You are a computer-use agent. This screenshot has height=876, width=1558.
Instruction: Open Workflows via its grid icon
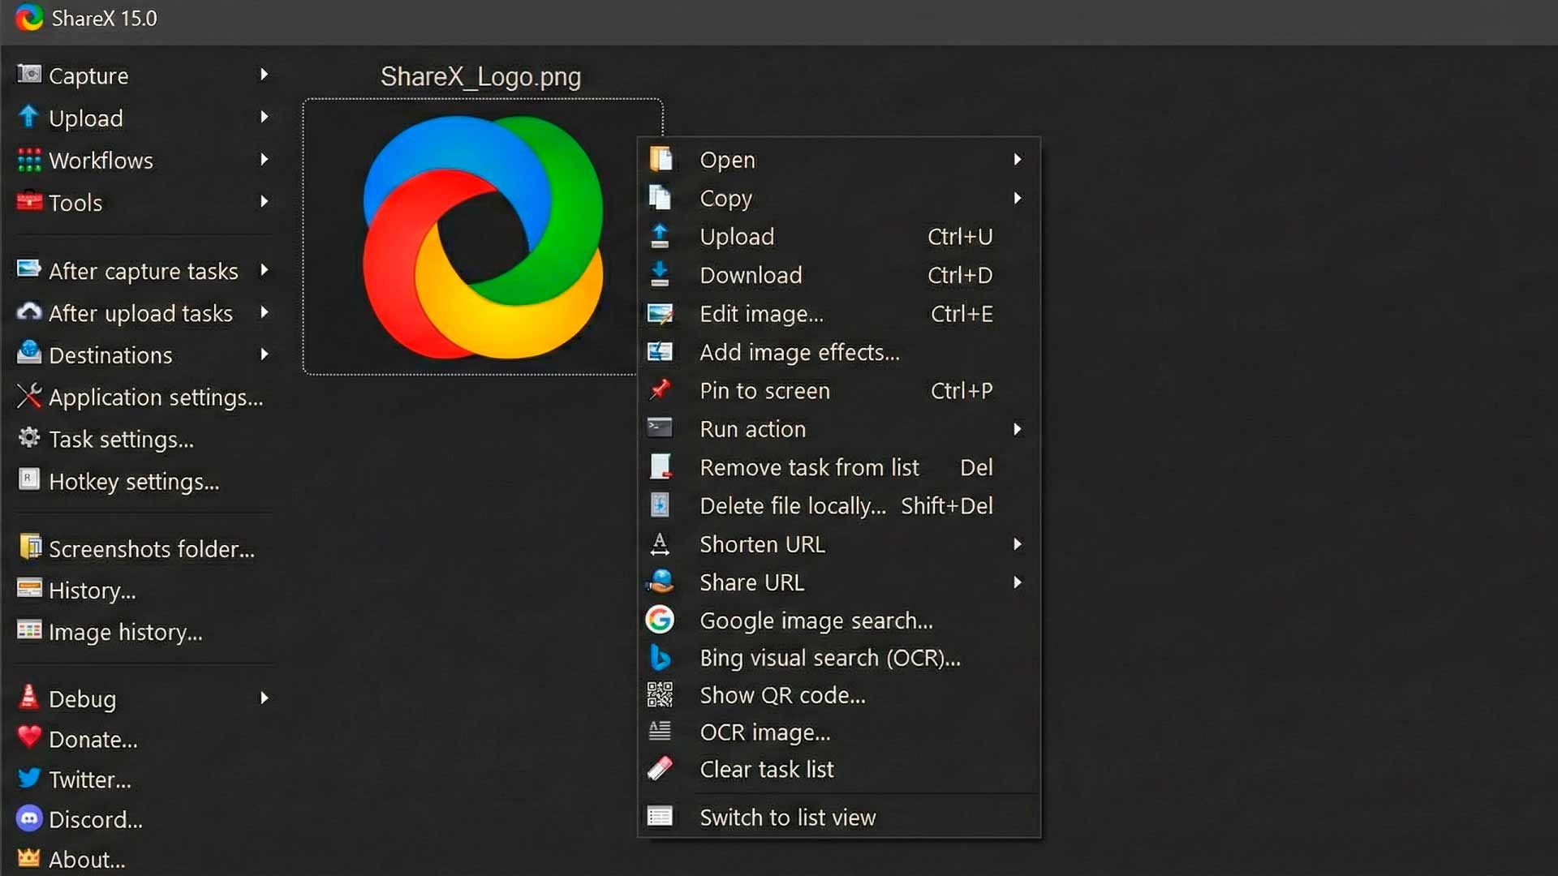[x=29, y=160]
